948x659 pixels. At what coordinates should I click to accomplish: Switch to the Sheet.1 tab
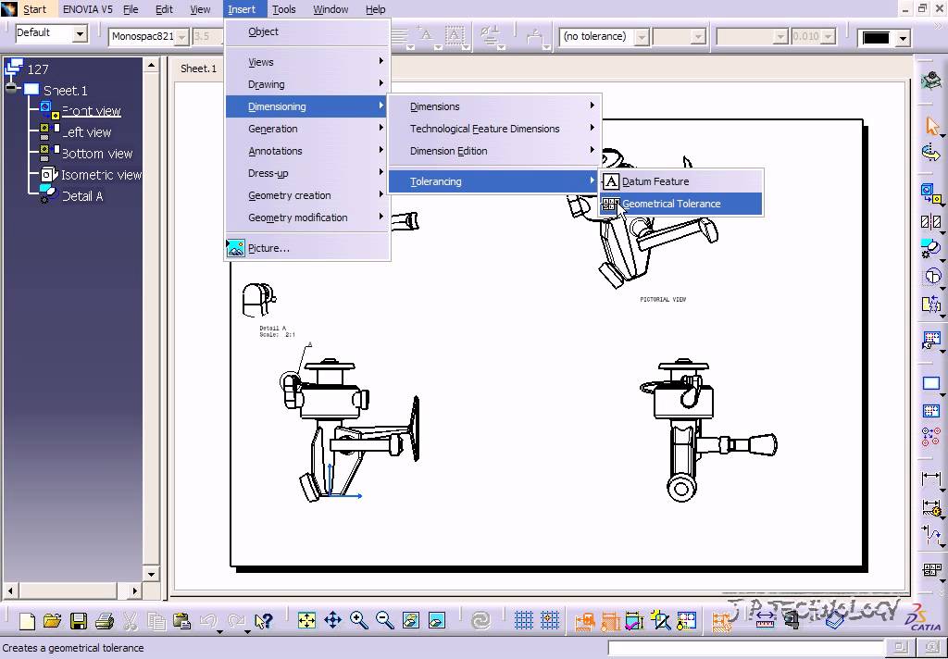click(x=198, y=68)
